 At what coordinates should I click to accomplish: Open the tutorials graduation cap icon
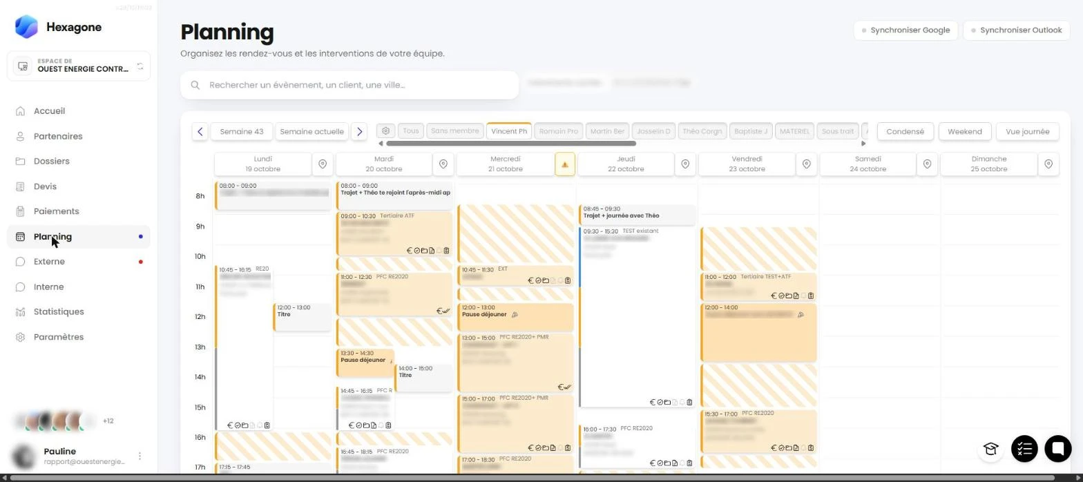(990, 449)
